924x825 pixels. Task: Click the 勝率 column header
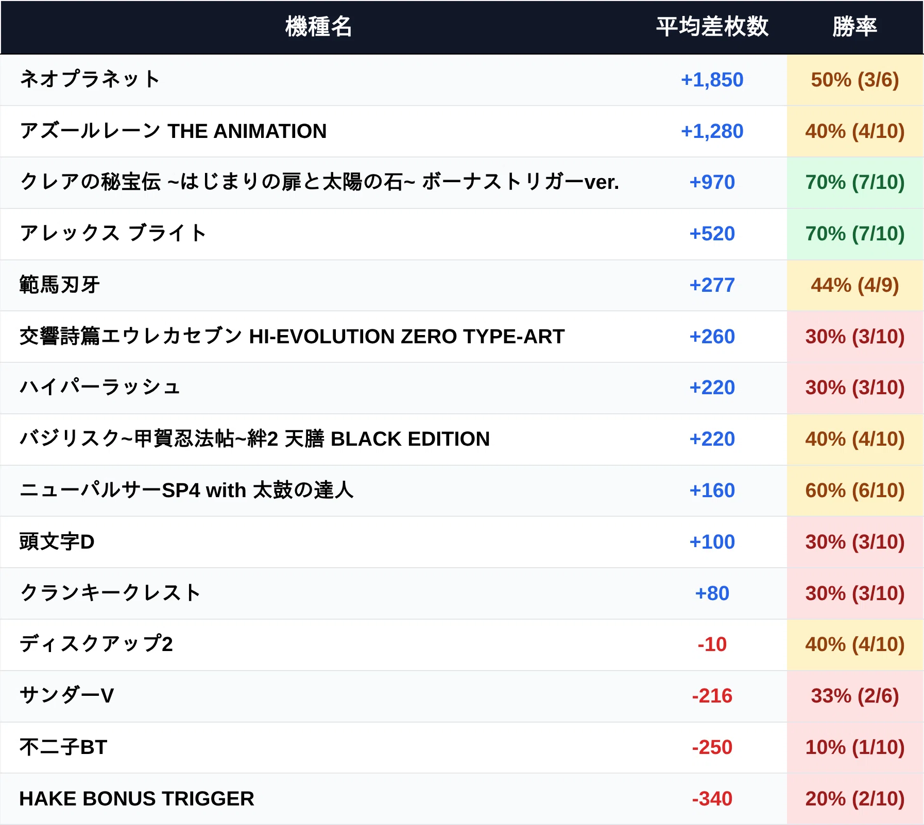(x=854, y=27)
